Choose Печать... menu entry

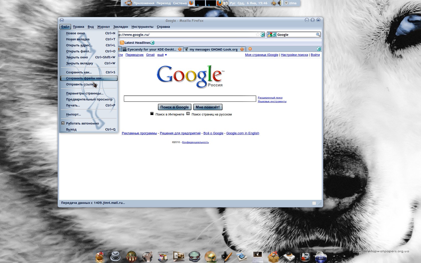[x=89, y=105]
